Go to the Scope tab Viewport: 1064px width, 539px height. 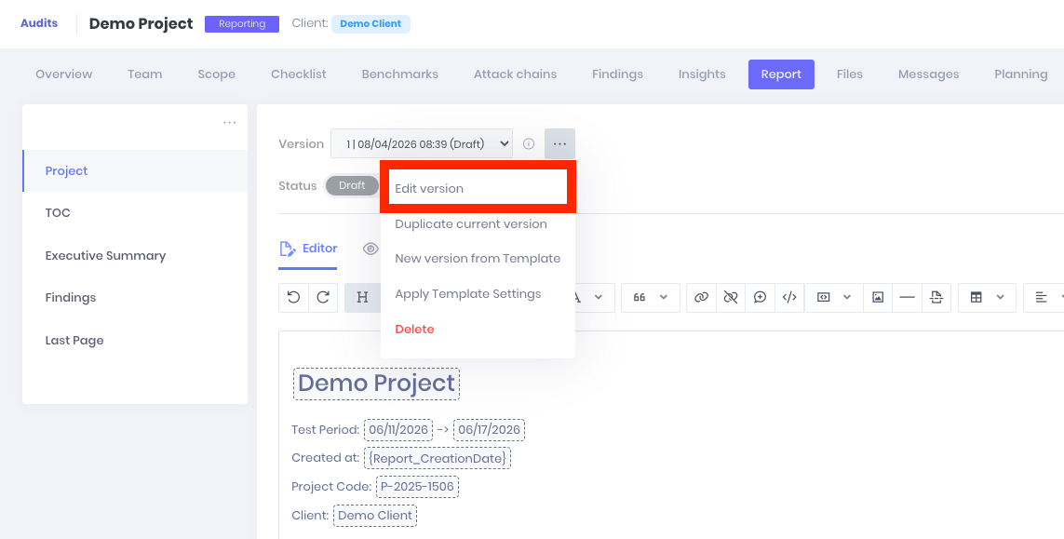(x=217, y=74)
